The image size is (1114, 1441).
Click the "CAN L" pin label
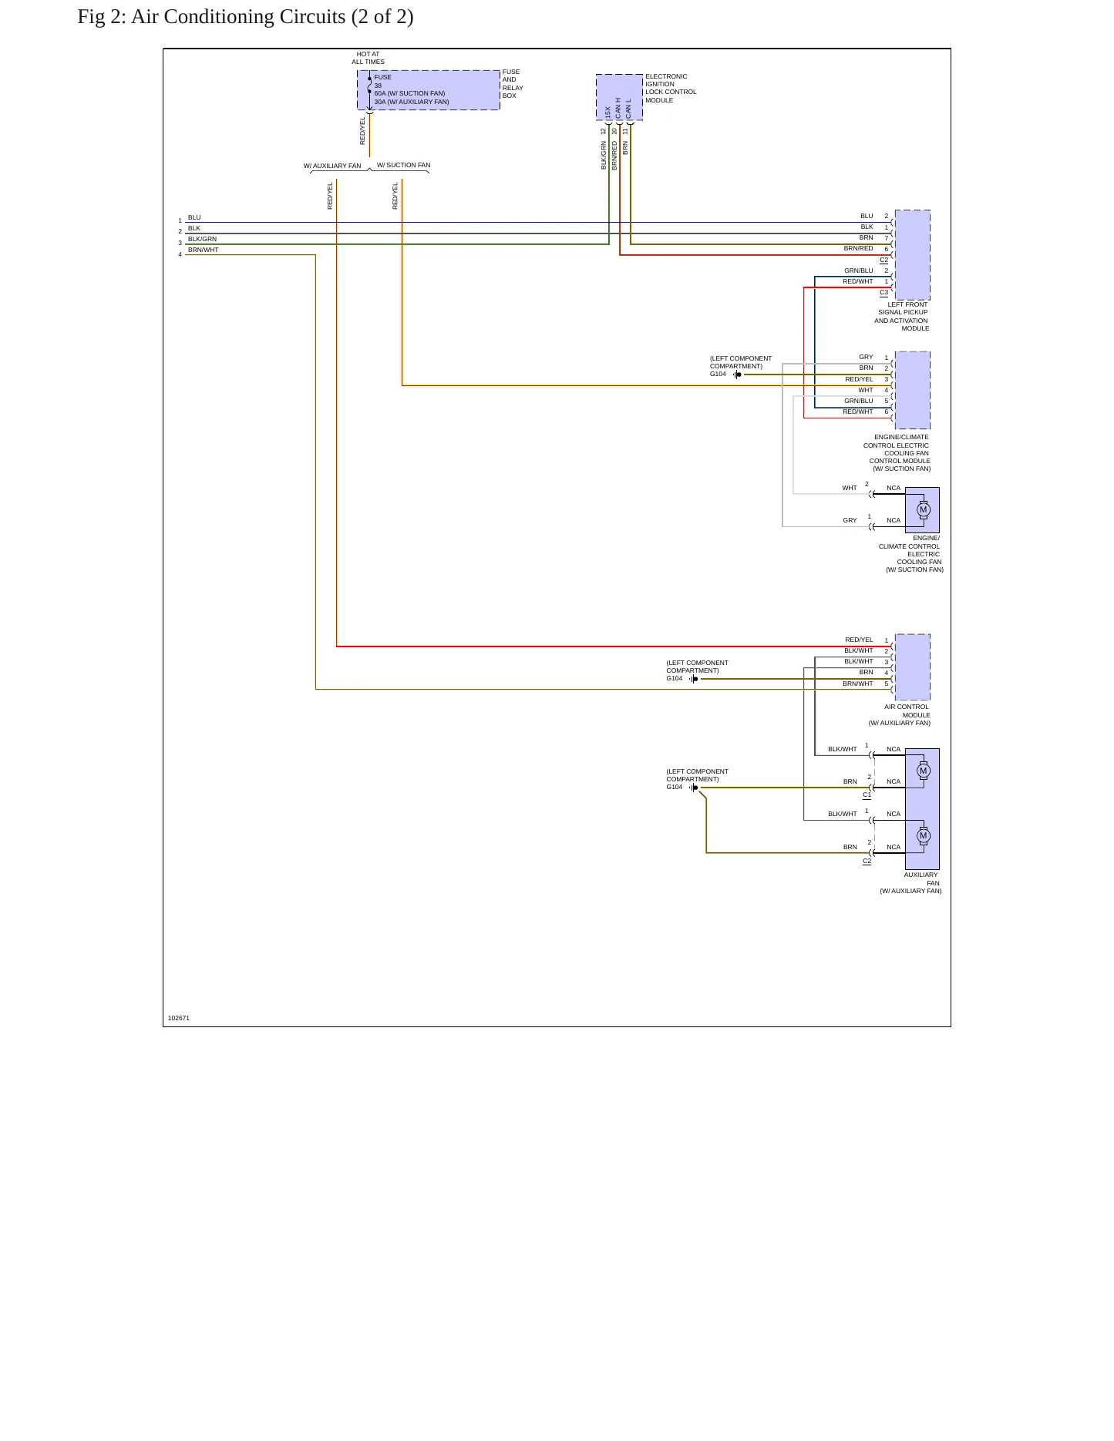(x=629, y=109)
